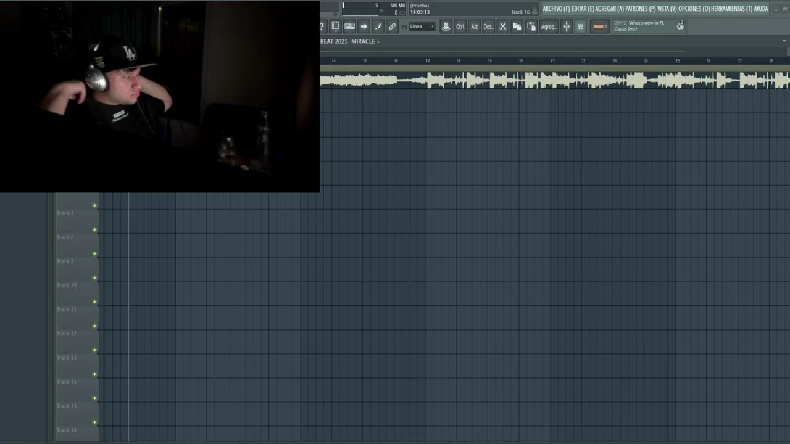Jump to bar 21 on the timeline

coord(552,60)
